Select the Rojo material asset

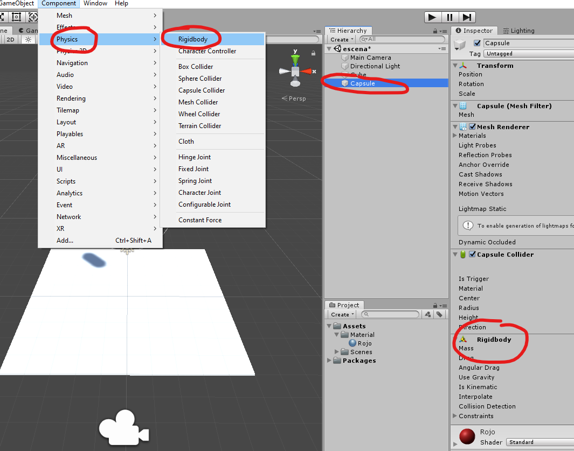364,343
